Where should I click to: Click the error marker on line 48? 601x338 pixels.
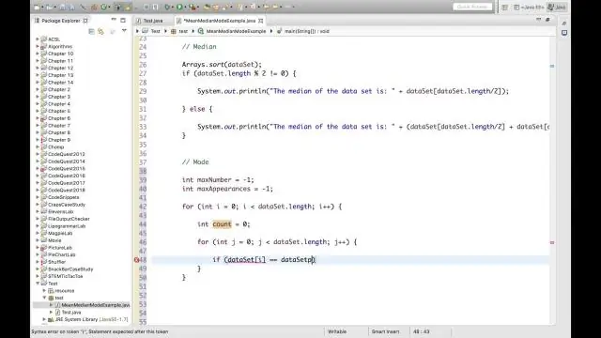coord(137,260)
